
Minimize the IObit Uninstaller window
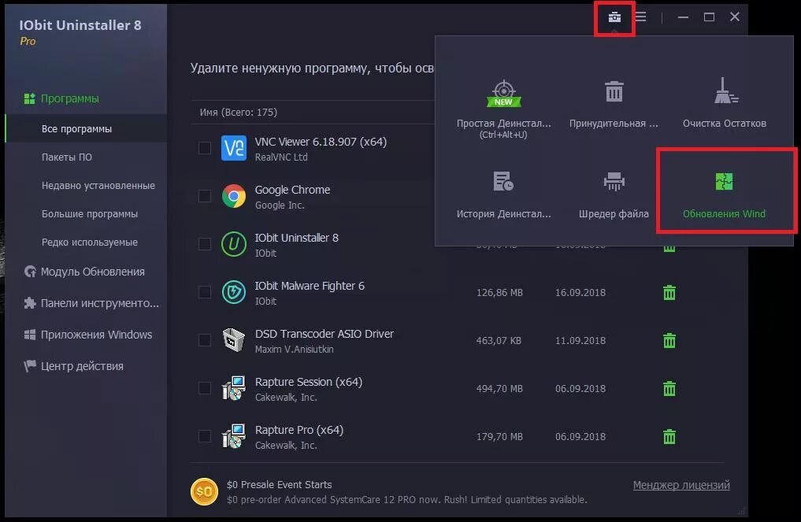point(683,17)
